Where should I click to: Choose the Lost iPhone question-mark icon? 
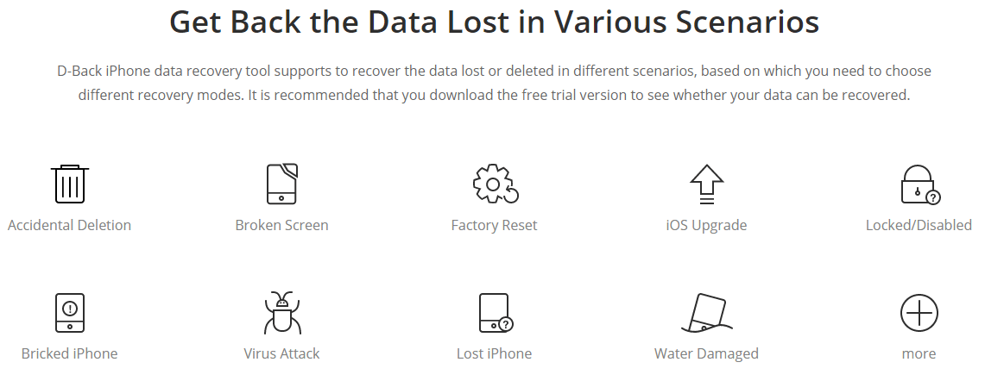click(496, 313)
